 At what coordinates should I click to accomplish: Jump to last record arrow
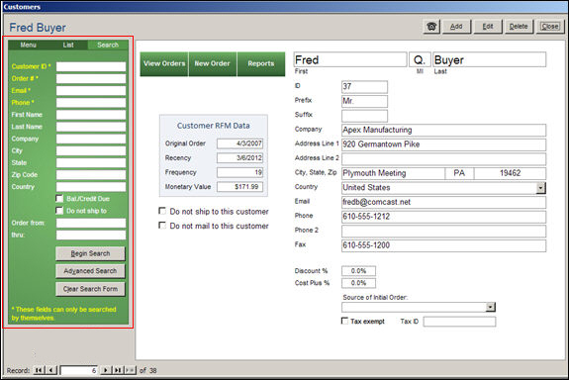coord(118,370)
